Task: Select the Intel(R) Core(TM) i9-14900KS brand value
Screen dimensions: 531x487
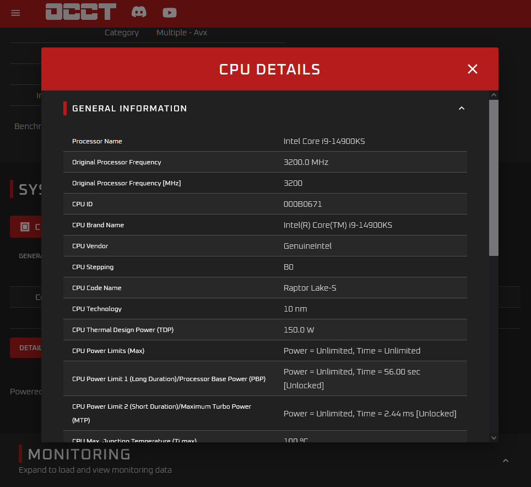Action: point(338,225)
